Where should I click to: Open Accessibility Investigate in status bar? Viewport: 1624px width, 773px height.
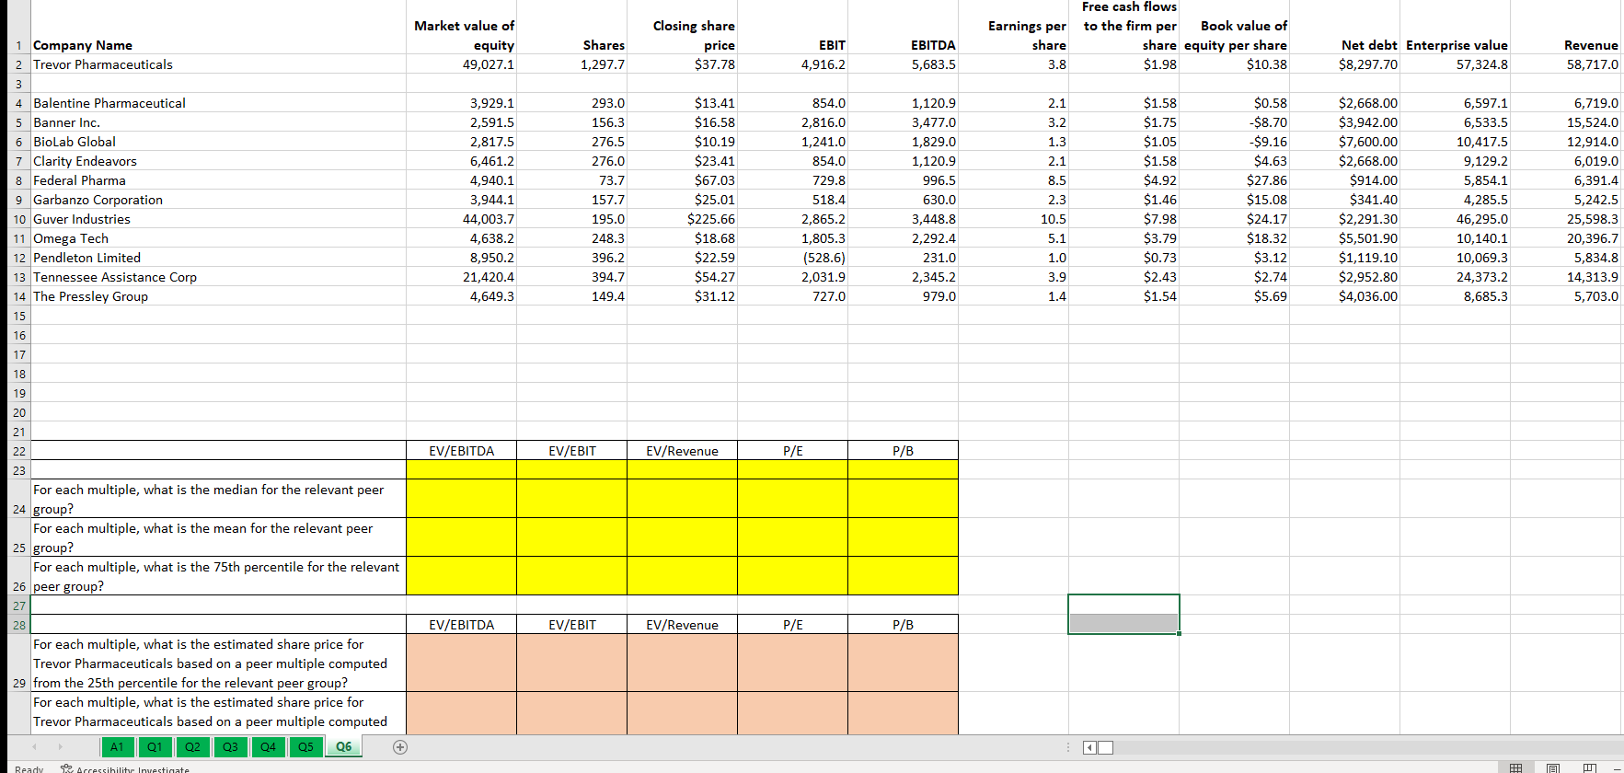coord(125,769)
